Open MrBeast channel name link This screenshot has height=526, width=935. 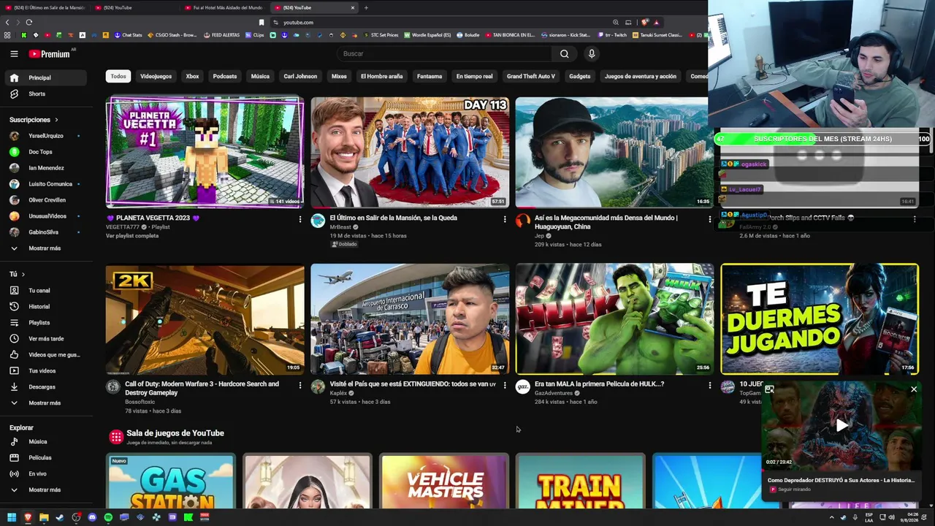pyautogui.click(x=340, y=227)
